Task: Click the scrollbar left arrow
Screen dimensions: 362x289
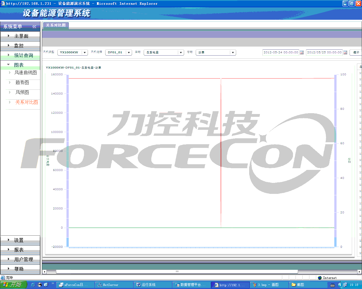Action: 44,272
